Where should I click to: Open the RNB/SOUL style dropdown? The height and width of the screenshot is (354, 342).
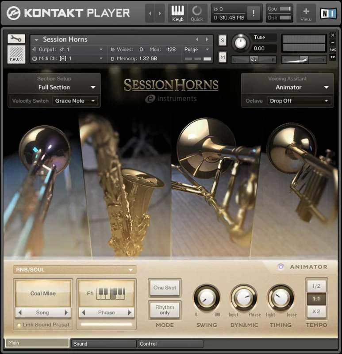tap(75, 269)
